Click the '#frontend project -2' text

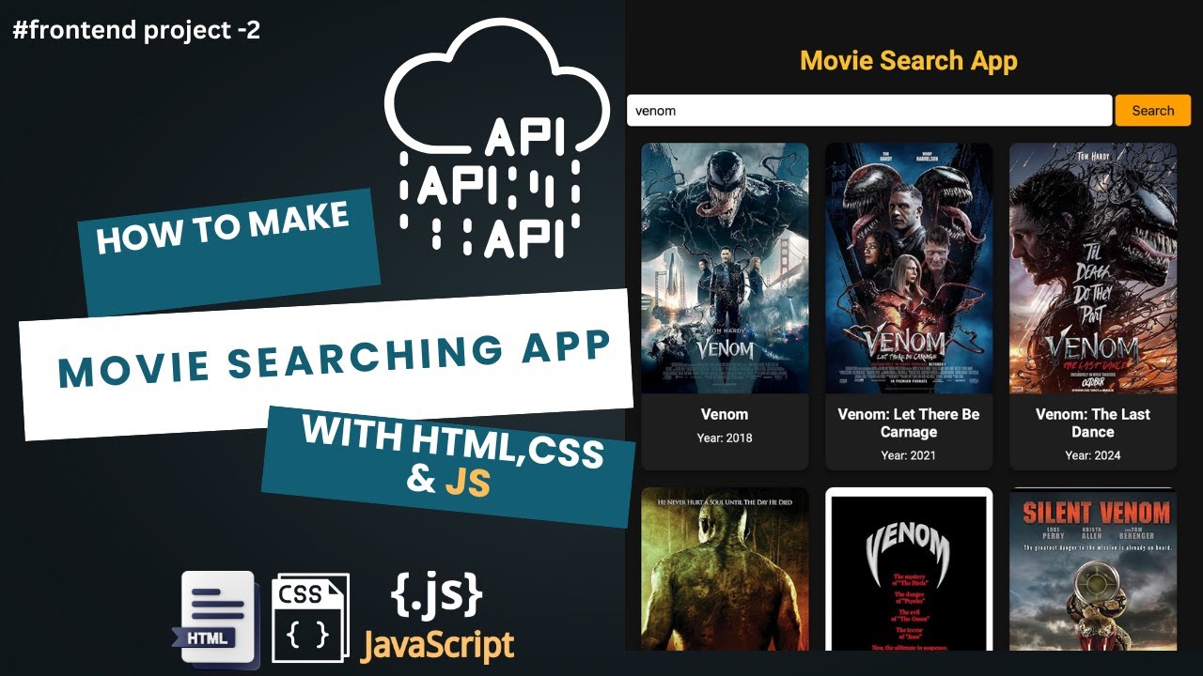pos(136,31)
